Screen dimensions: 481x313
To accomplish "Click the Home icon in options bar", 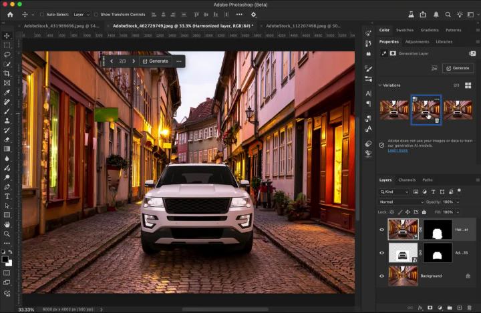I will (9, 14).
